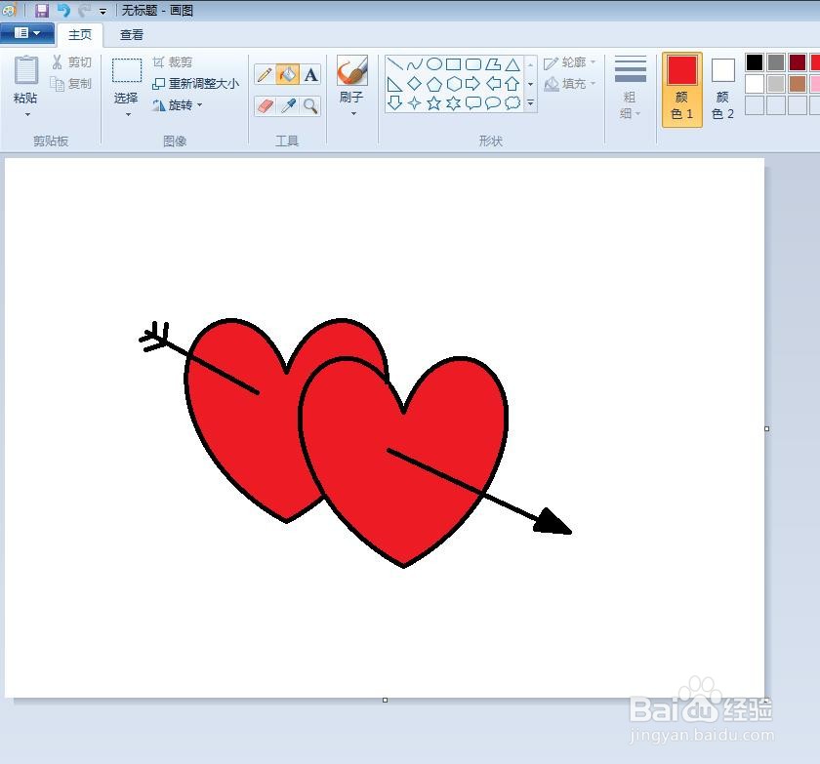Click the Paste (粘贴) clipboard icon
The image size is (820, 764).
[25, 70]
